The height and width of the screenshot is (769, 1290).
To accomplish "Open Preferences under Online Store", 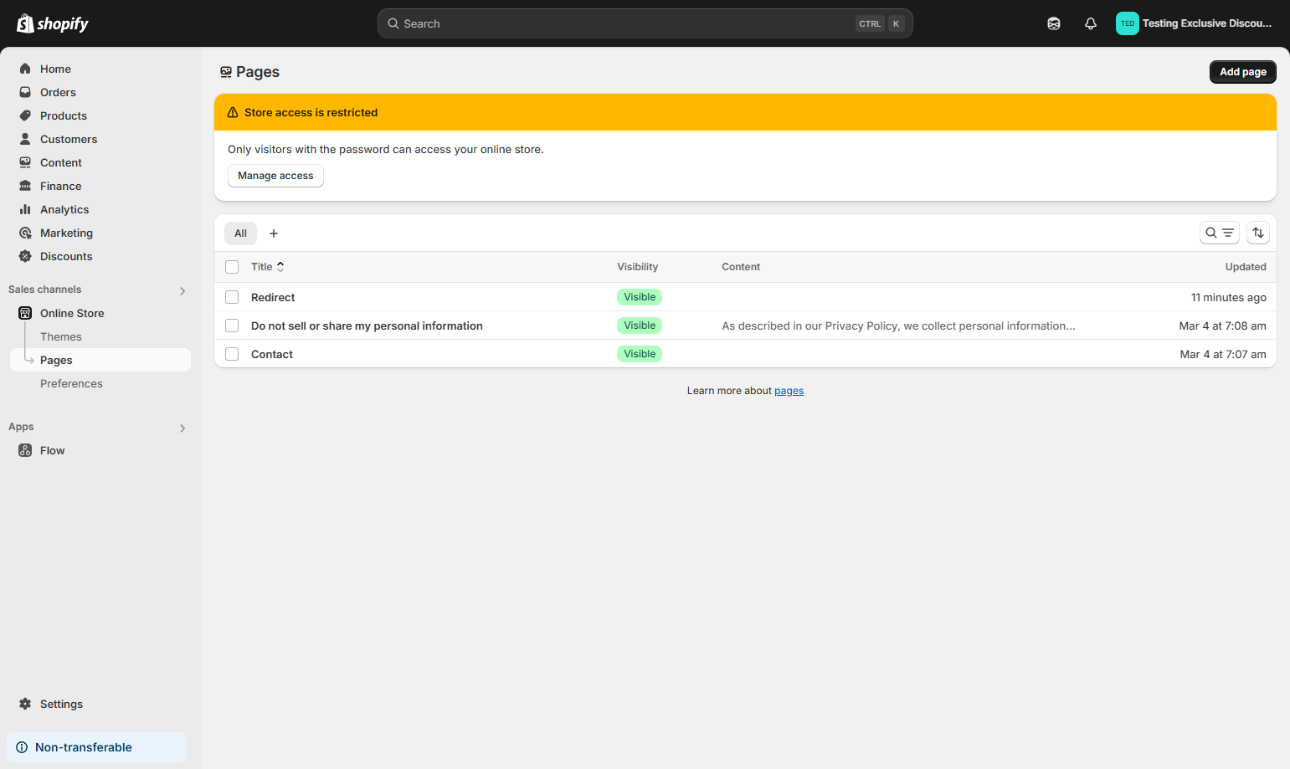I will (71, 383).
